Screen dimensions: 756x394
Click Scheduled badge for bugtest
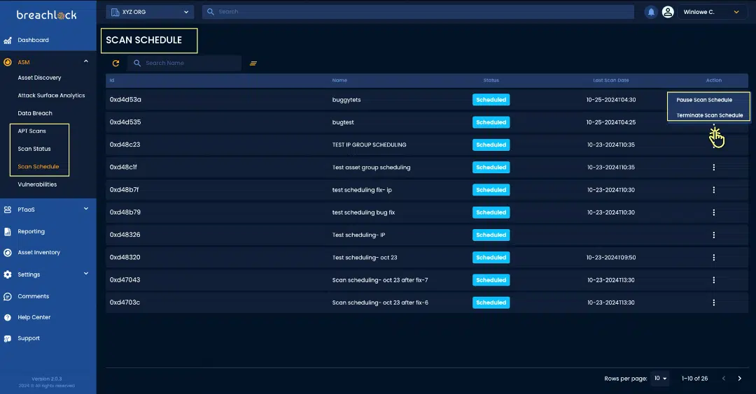pyautogui.click(x=491, y=122)
